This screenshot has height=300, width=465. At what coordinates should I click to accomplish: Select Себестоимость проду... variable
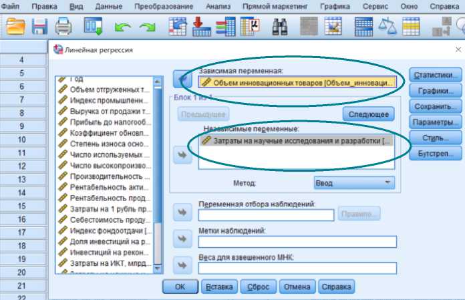pos(105,220)
